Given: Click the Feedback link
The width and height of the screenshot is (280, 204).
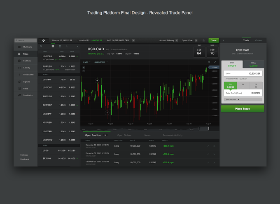Looking at the screenshot, I should coord(25,159).
